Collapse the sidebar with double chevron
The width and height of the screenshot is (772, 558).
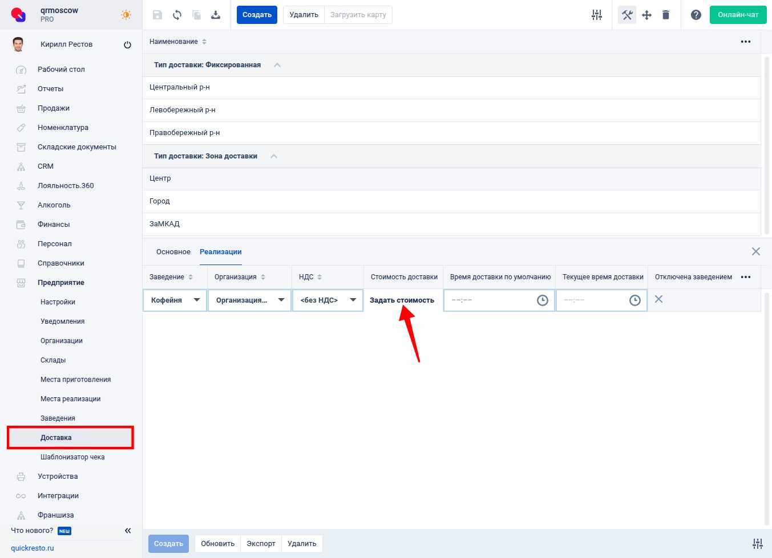pos(128,531)
